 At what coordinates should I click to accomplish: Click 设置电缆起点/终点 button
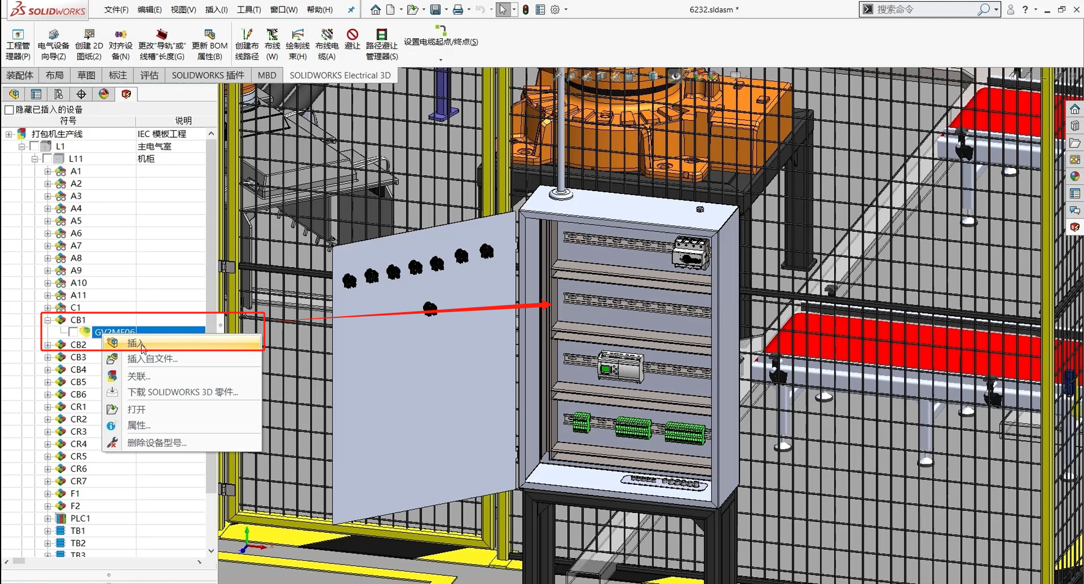[x=441, y=42]
